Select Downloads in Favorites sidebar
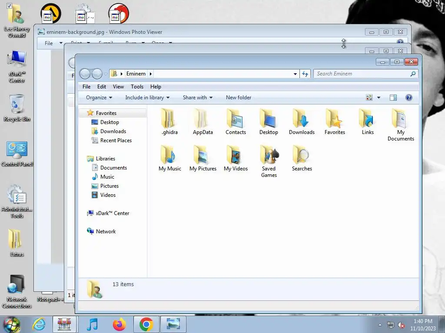445x333 pixels. (113, 131)
